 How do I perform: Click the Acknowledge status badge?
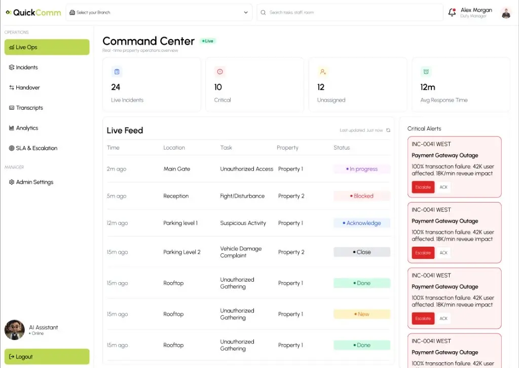point(362,223)
